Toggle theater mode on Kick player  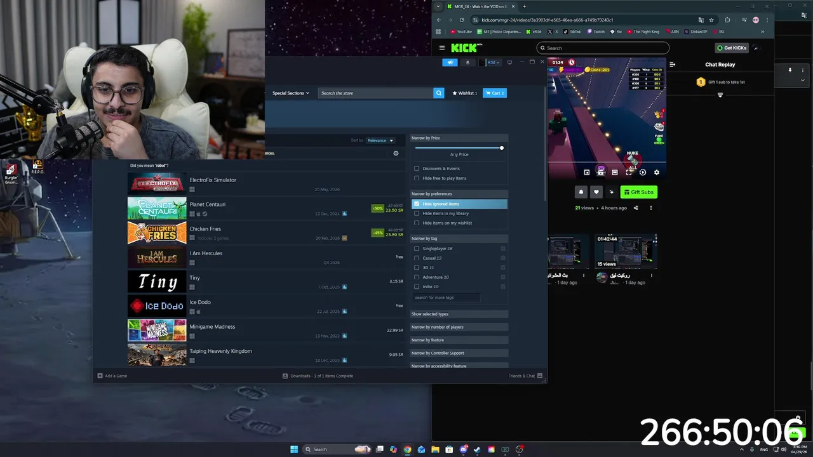615,172
